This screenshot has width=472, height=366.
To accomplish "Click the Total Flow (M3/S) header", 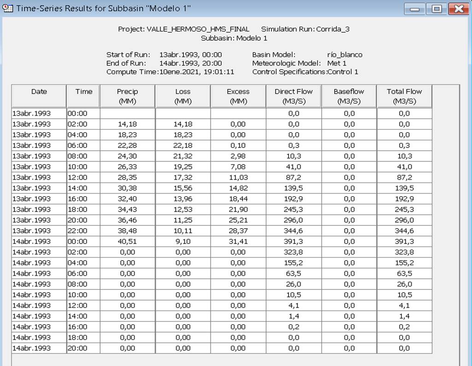I will tap(404, 96).
